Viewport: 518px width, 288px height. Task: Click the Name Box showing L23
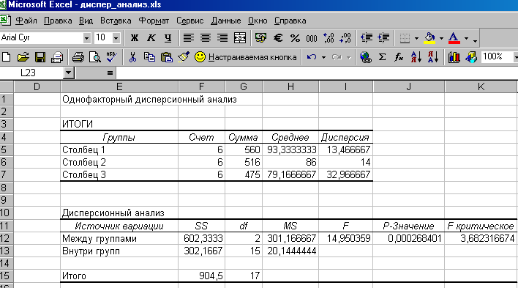coord(31,73)
